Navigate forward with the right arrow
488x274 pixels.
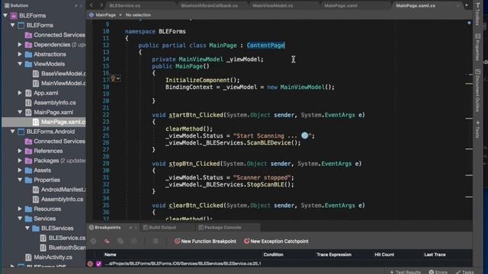click(x=101, y=5)
